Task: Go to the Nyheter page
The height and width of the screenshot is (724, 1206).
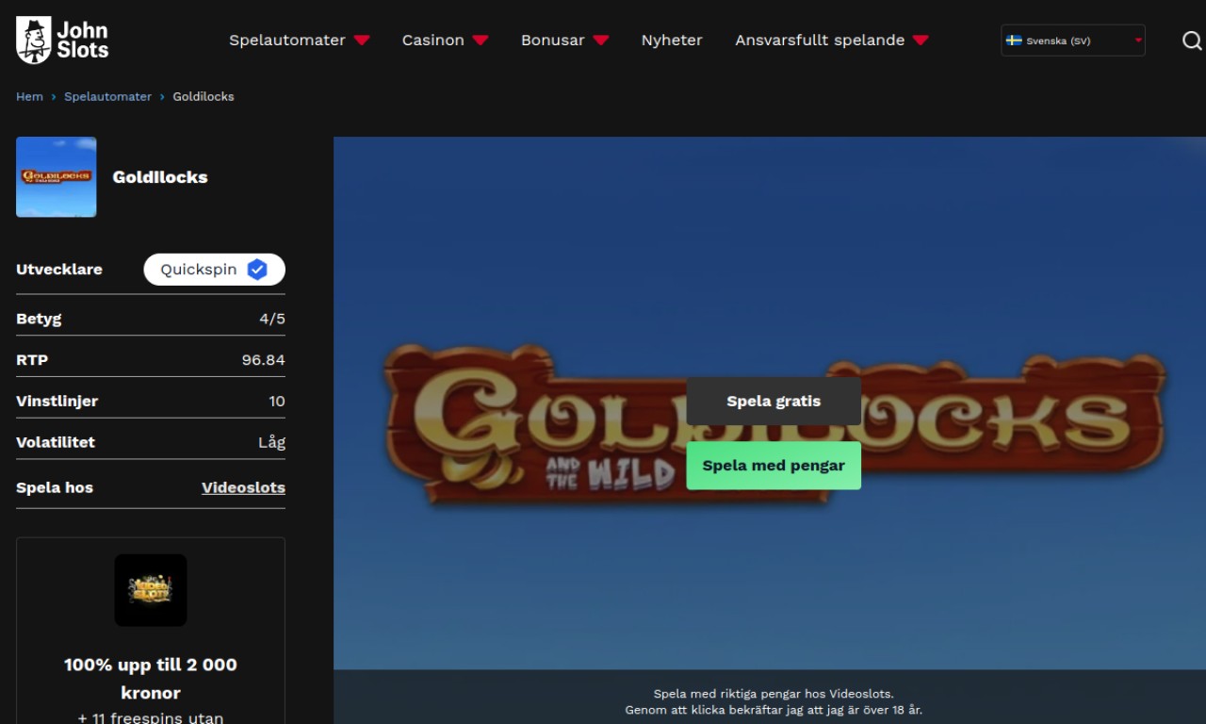Action: click(x=672, y=41)
